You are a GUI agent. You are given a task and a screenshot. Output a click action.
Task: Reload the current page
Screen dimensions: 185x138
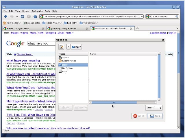tap(23, 17)
